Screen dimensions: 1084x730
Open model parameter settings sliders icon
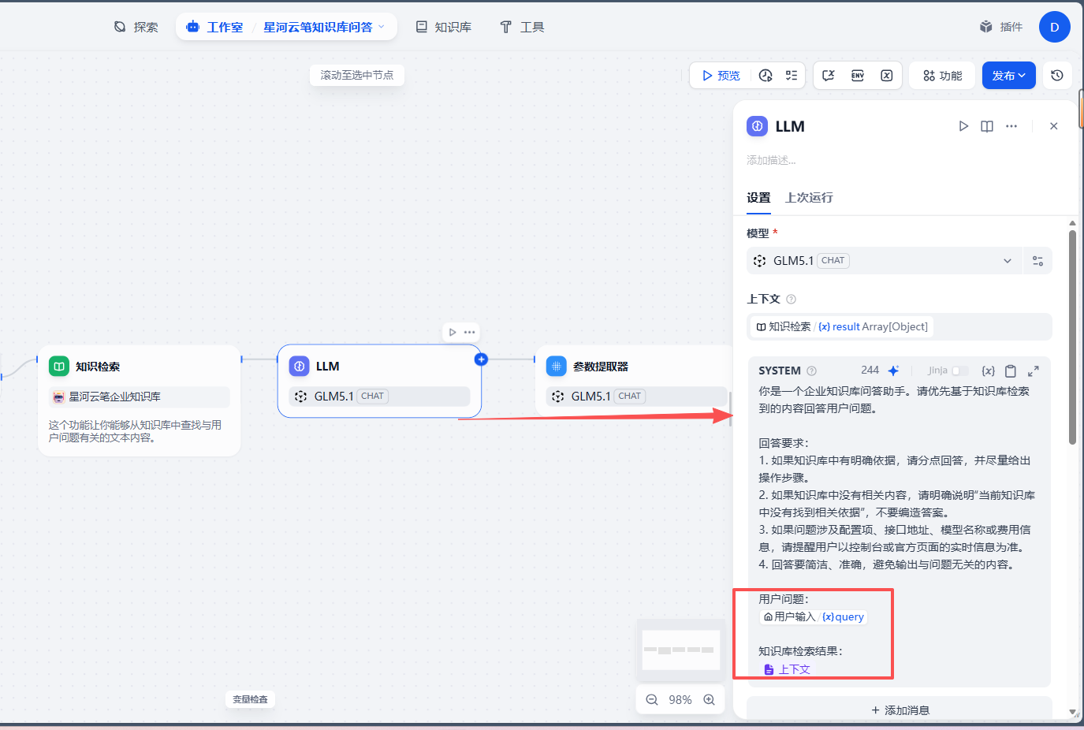[1037, 261]
